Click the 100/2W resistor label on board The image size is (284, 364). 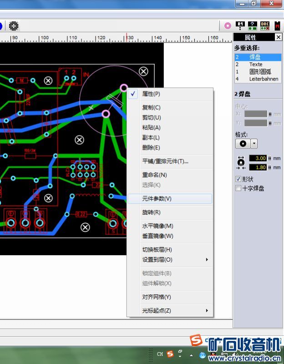point(30,151)
